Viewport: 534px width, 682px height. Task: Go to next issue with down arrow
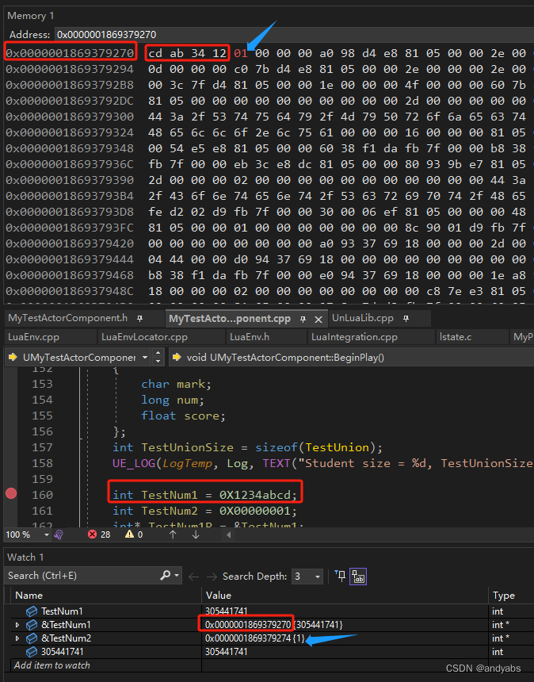[x=196, y=534]
